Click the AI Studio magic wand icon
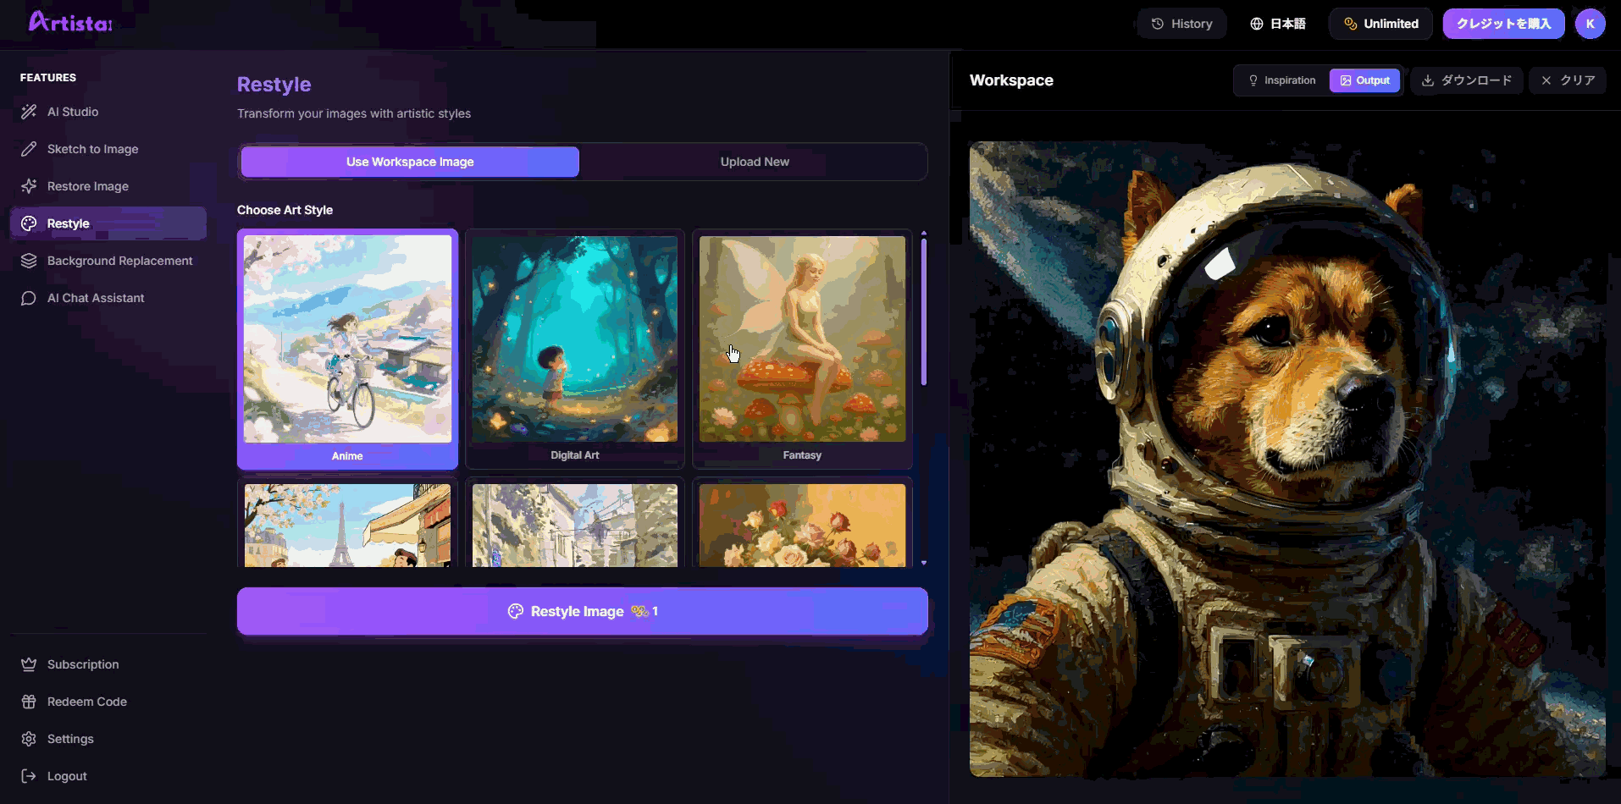Viewport: 1621px width, 804px height. (29, 112)
